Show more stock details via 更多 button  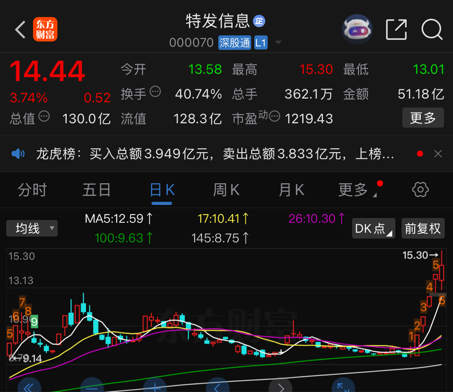422,118
